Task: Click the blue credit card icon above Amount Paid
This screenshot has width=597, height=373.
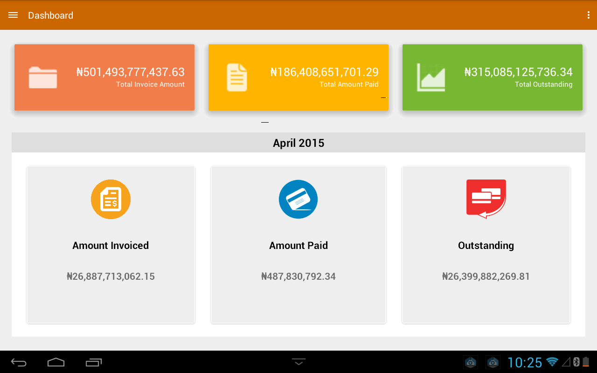Action: point(298,199)
